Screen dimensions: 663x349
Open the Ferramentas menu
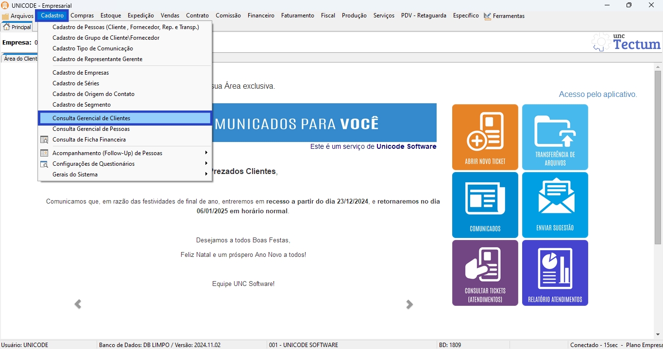508,16
